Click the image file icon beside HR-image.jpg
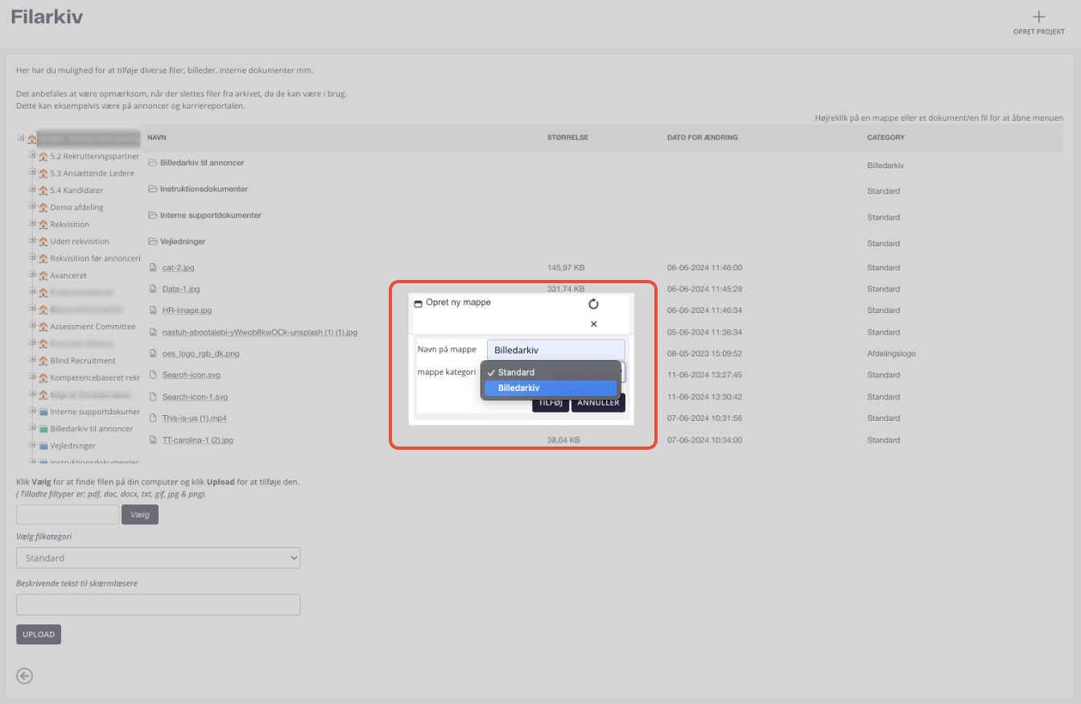This screenshot has height=704, width=1081. 154,310
